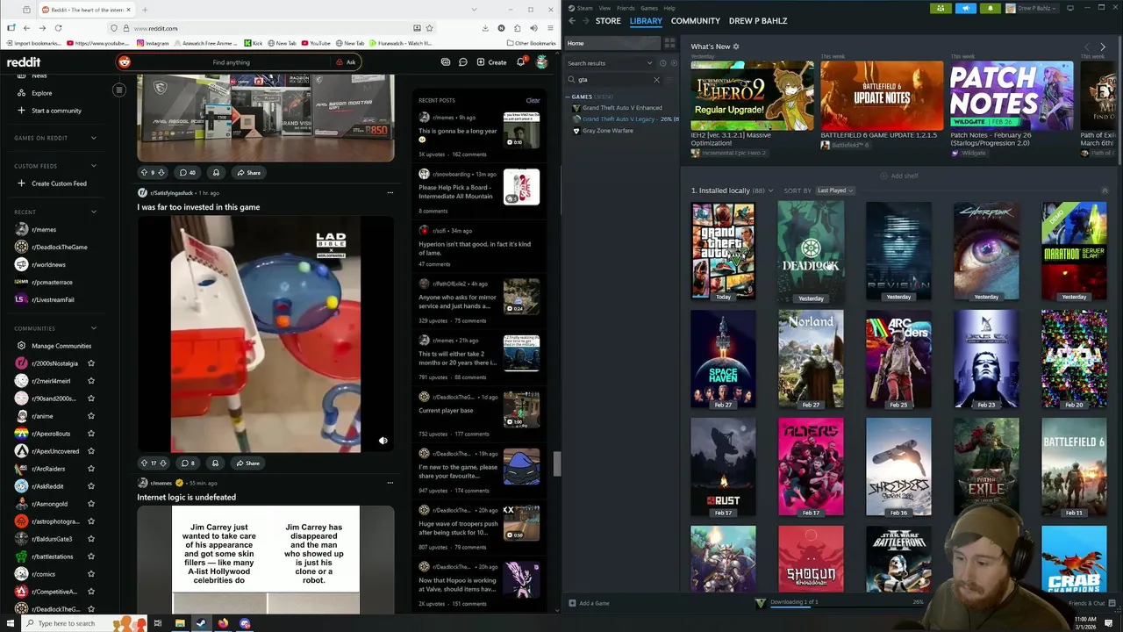Viewport: 1123px width, 632px height.
Task: Toggle ready-to-play filter icon in Steam
Action: coord(674,63)
